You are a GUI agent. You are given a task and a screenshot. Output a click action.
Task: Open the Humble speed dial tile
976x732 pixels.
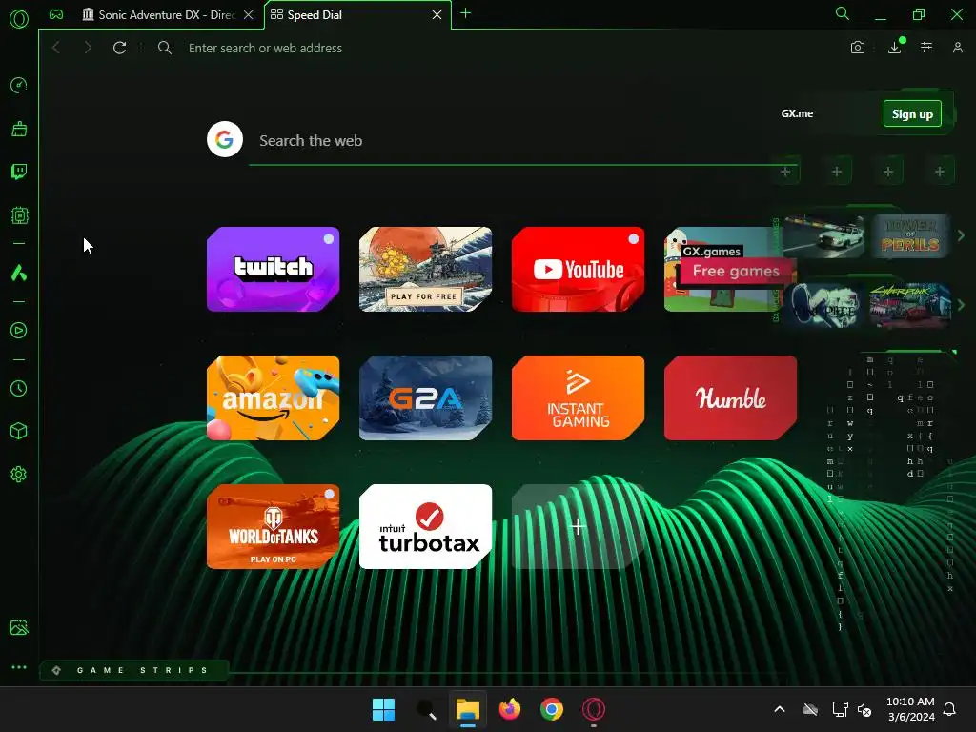click(x=731, y=397)
